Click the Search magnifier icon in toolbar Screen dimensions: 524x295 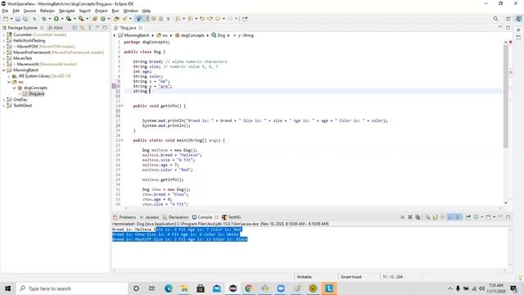[x=495, y=19]
